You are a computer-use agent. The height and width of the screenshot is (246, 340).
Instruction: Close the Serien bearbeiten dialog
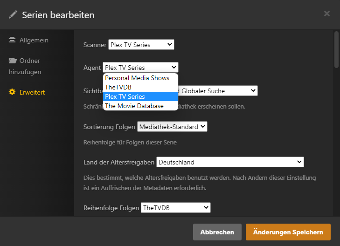click(327, 14)
